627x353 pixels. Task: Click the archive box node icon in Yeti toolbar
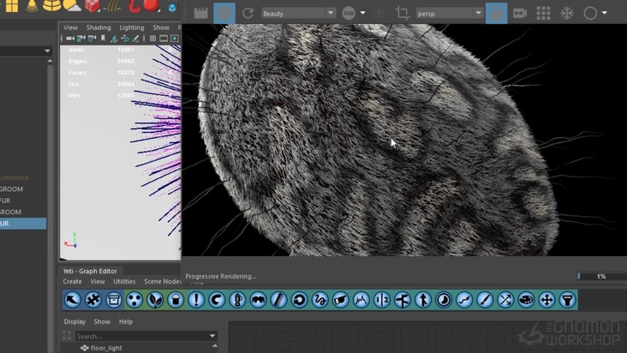114,300
